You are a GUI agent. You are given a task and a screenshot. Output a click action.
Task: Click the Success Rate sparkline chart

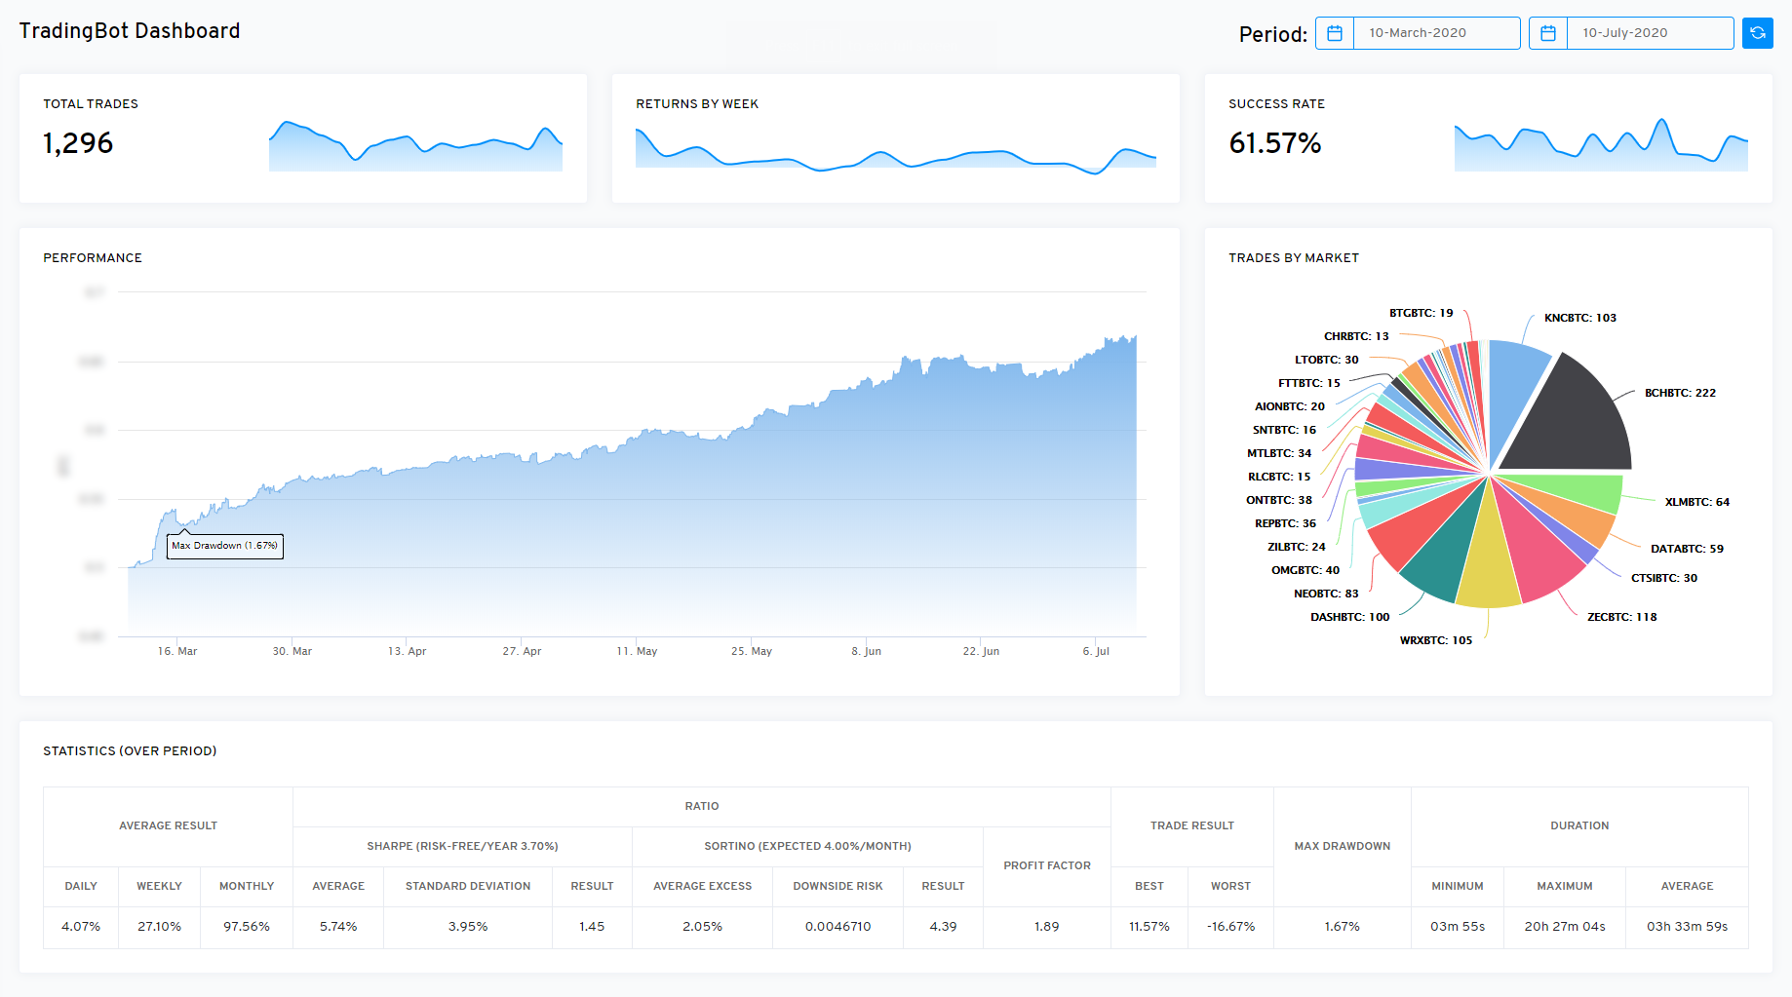pos(1600,146)
